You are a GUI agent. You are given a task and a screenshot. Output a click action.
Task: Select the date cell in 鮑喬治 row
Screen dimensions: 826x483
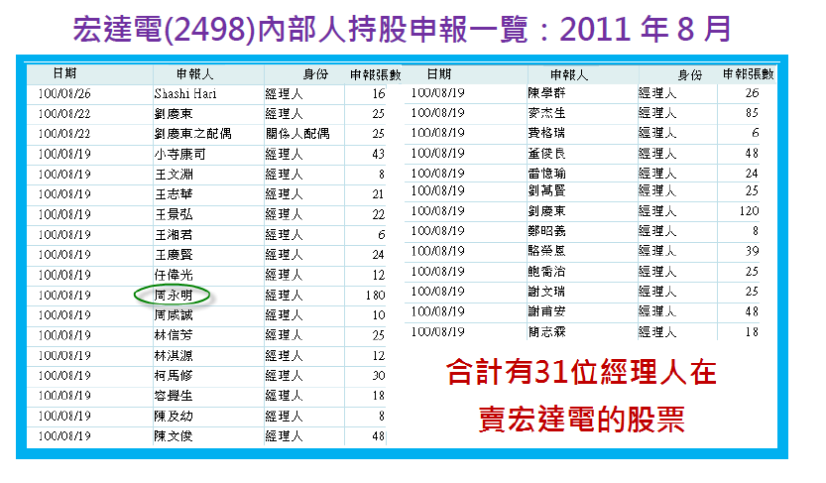tap(437, 272)
